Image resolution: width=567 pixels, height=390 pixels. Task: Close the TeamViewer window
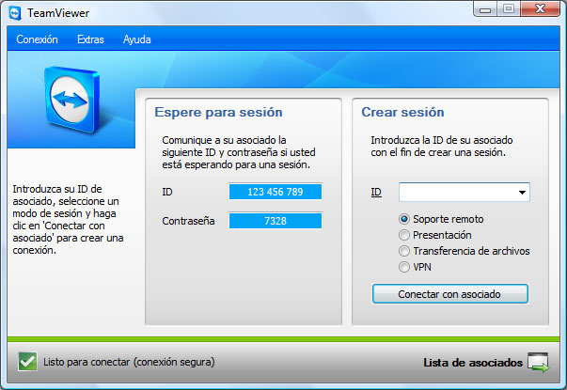pos(541,9)
